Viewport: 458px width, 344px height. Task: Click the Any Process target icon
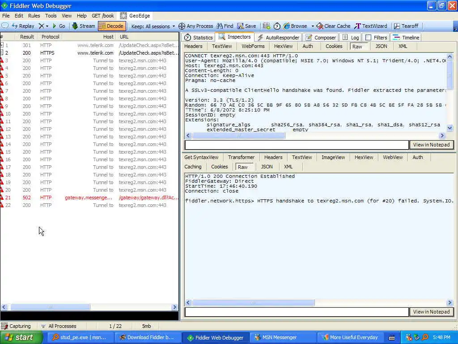[x=182, y=26]
